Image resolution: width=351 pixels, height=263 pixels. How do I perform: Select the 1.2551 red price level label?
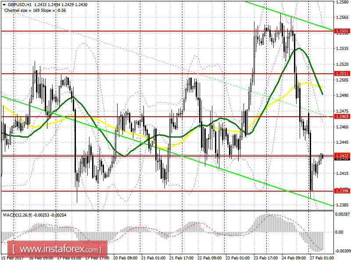click(342, 31)
